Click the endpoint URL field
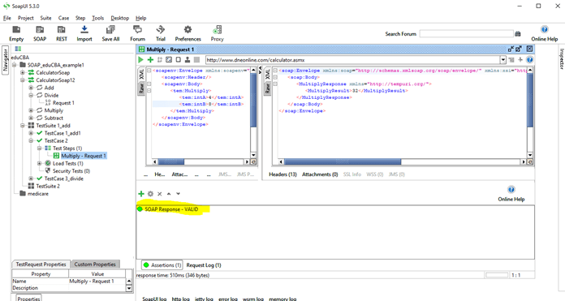The width and height of the screenshot is (565, 301). tap(353, 60)
